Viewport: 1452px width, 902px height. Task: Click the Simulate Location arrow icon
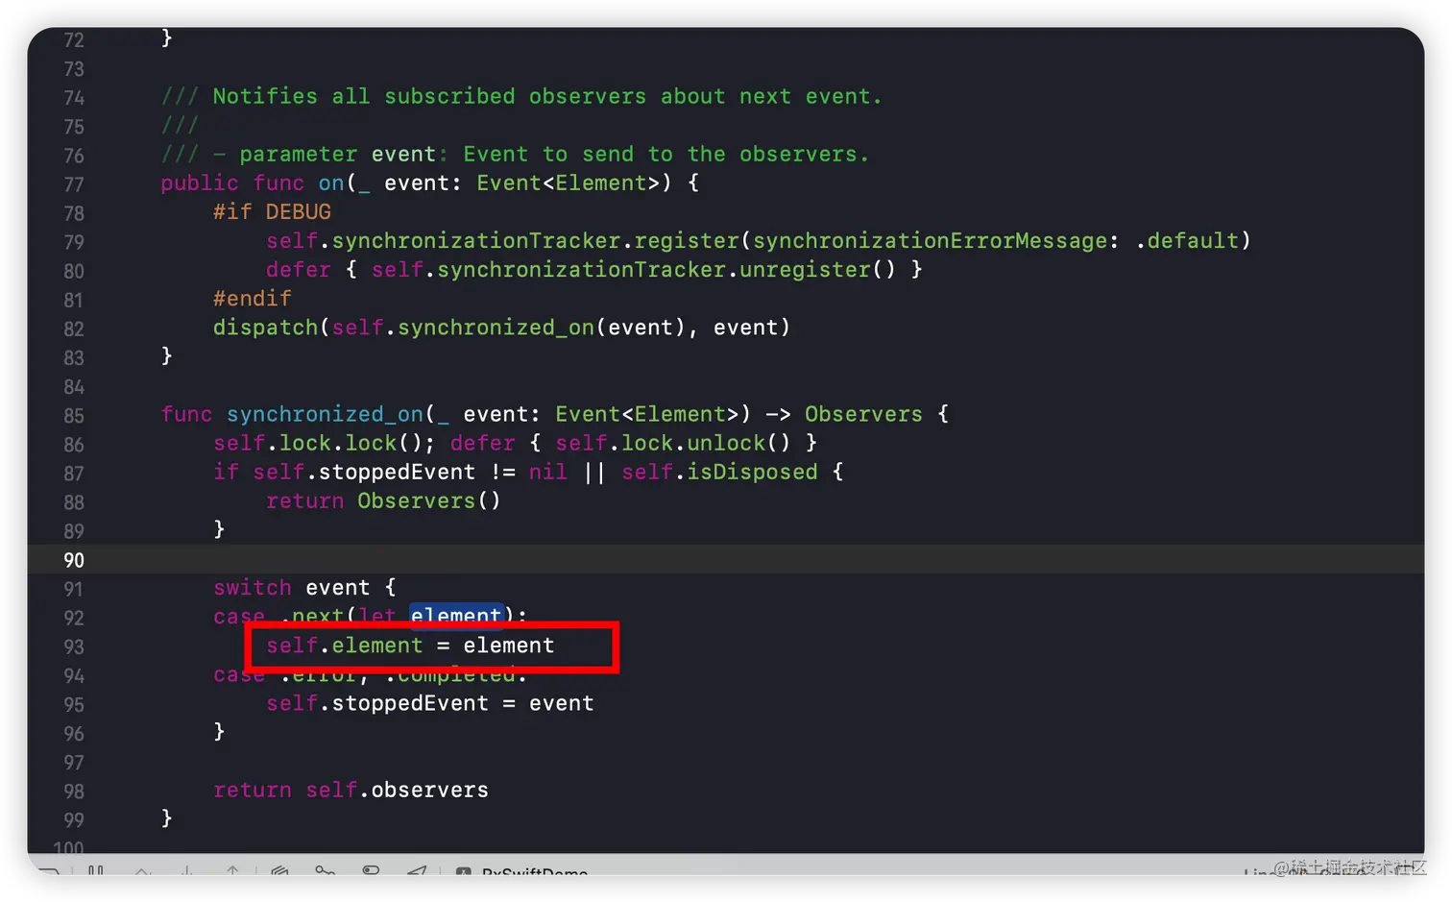tap(417, 870)
